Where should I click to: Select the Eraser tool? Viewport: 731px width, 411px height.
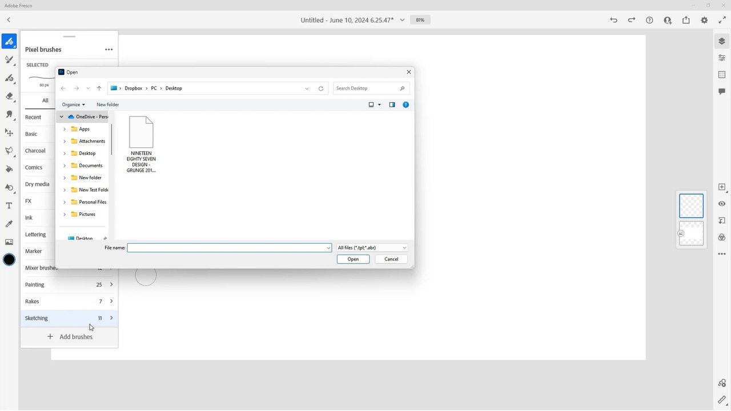tap(9, 96)
